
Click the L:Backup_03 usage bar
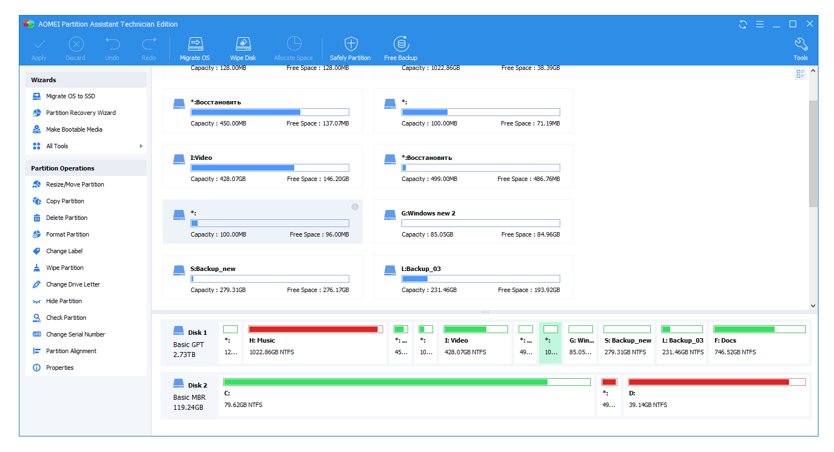(x=481, y=279)
